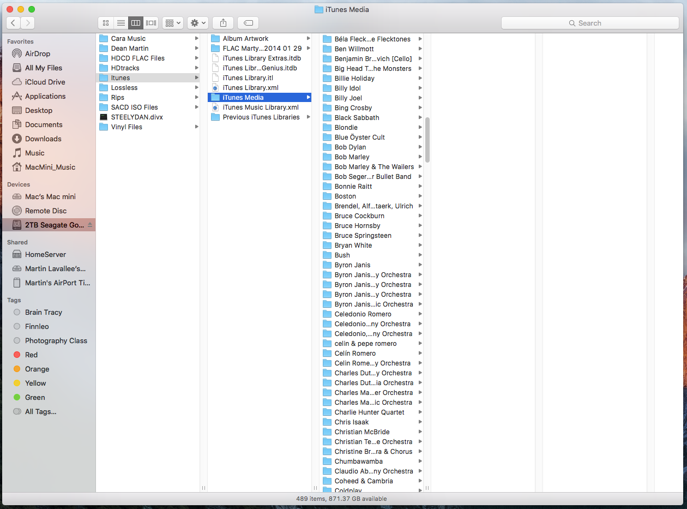Screen dimensions: 687x509
Task: Expand the Previous iTunes Libraries arrow
Action: [x=308, y=117]
